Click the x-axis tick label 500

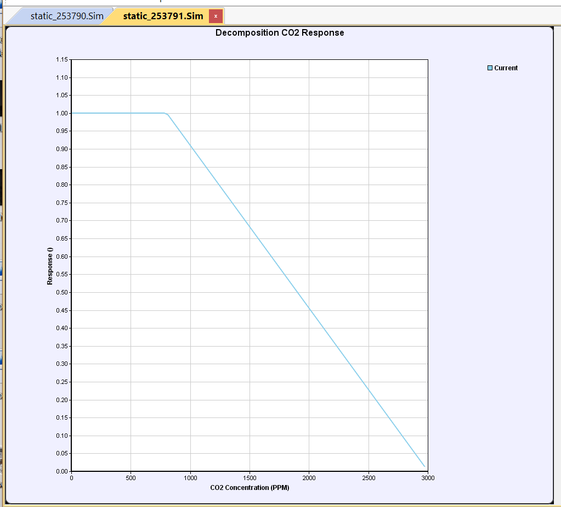(131, 478)
